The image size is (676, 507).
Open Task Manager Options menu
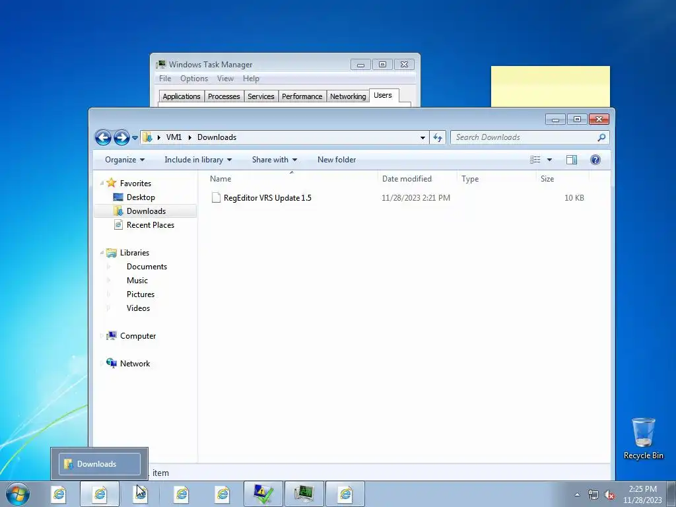(194, 79)
